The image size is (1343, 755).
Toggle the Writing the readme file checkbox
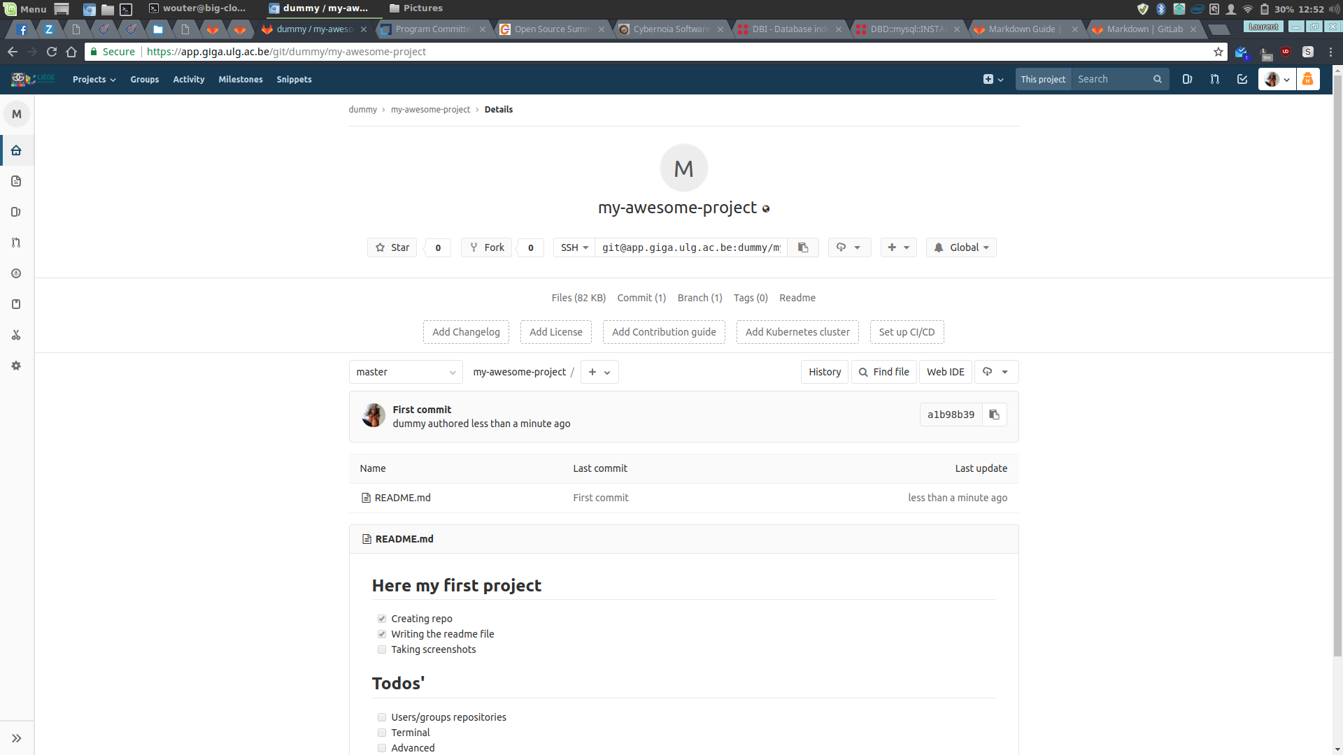pos(382,634)
